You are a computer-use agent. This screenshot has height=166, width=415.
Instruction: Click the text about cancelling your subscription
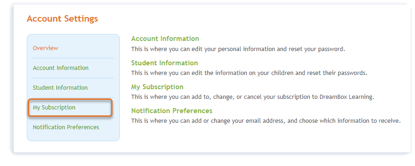coord(253,97)
